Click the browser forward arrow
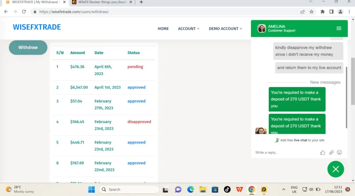The height and width of the screenshot is (196, 355). (x=15, y=12)
